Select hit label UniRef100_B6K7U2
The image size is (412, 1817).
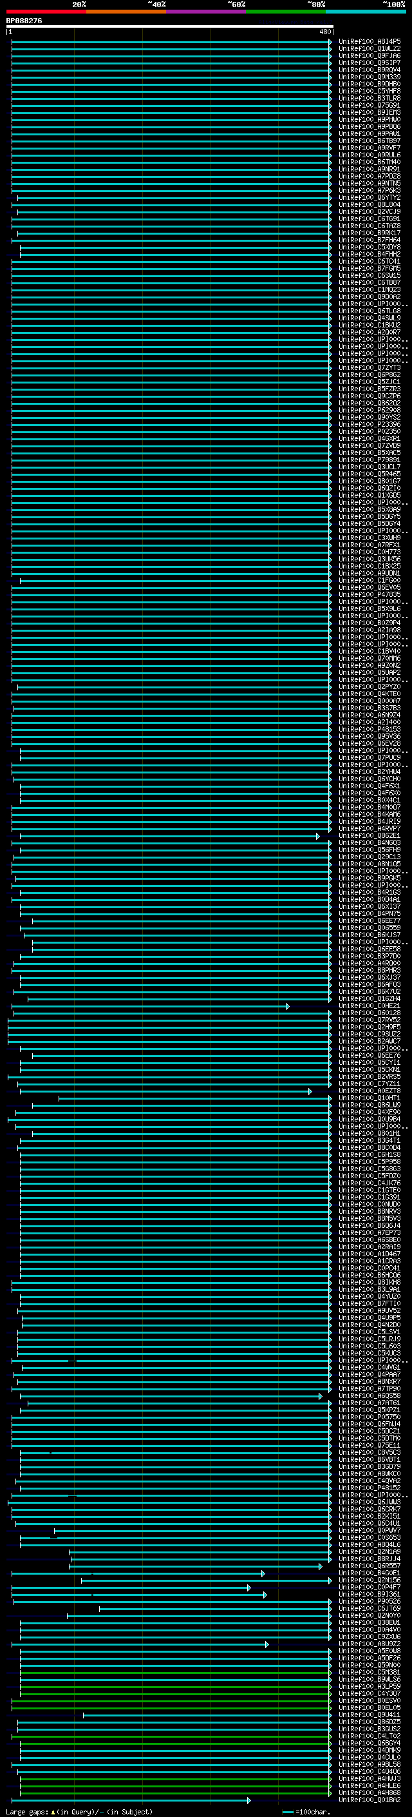coord(369,992)
